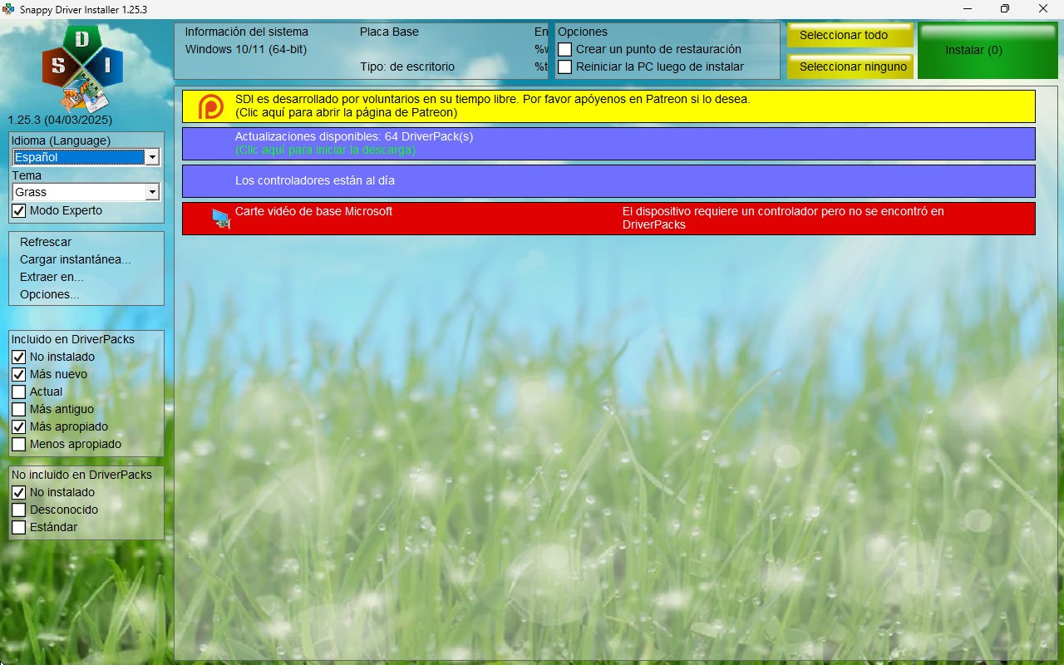The image size is (1064, 665).
Task: Click the link to start the DriverPack download
Action: click(325, 150)
